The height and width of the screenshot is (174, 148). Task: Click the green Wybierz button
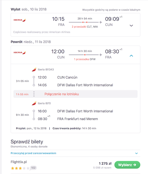tap(127, 165)
